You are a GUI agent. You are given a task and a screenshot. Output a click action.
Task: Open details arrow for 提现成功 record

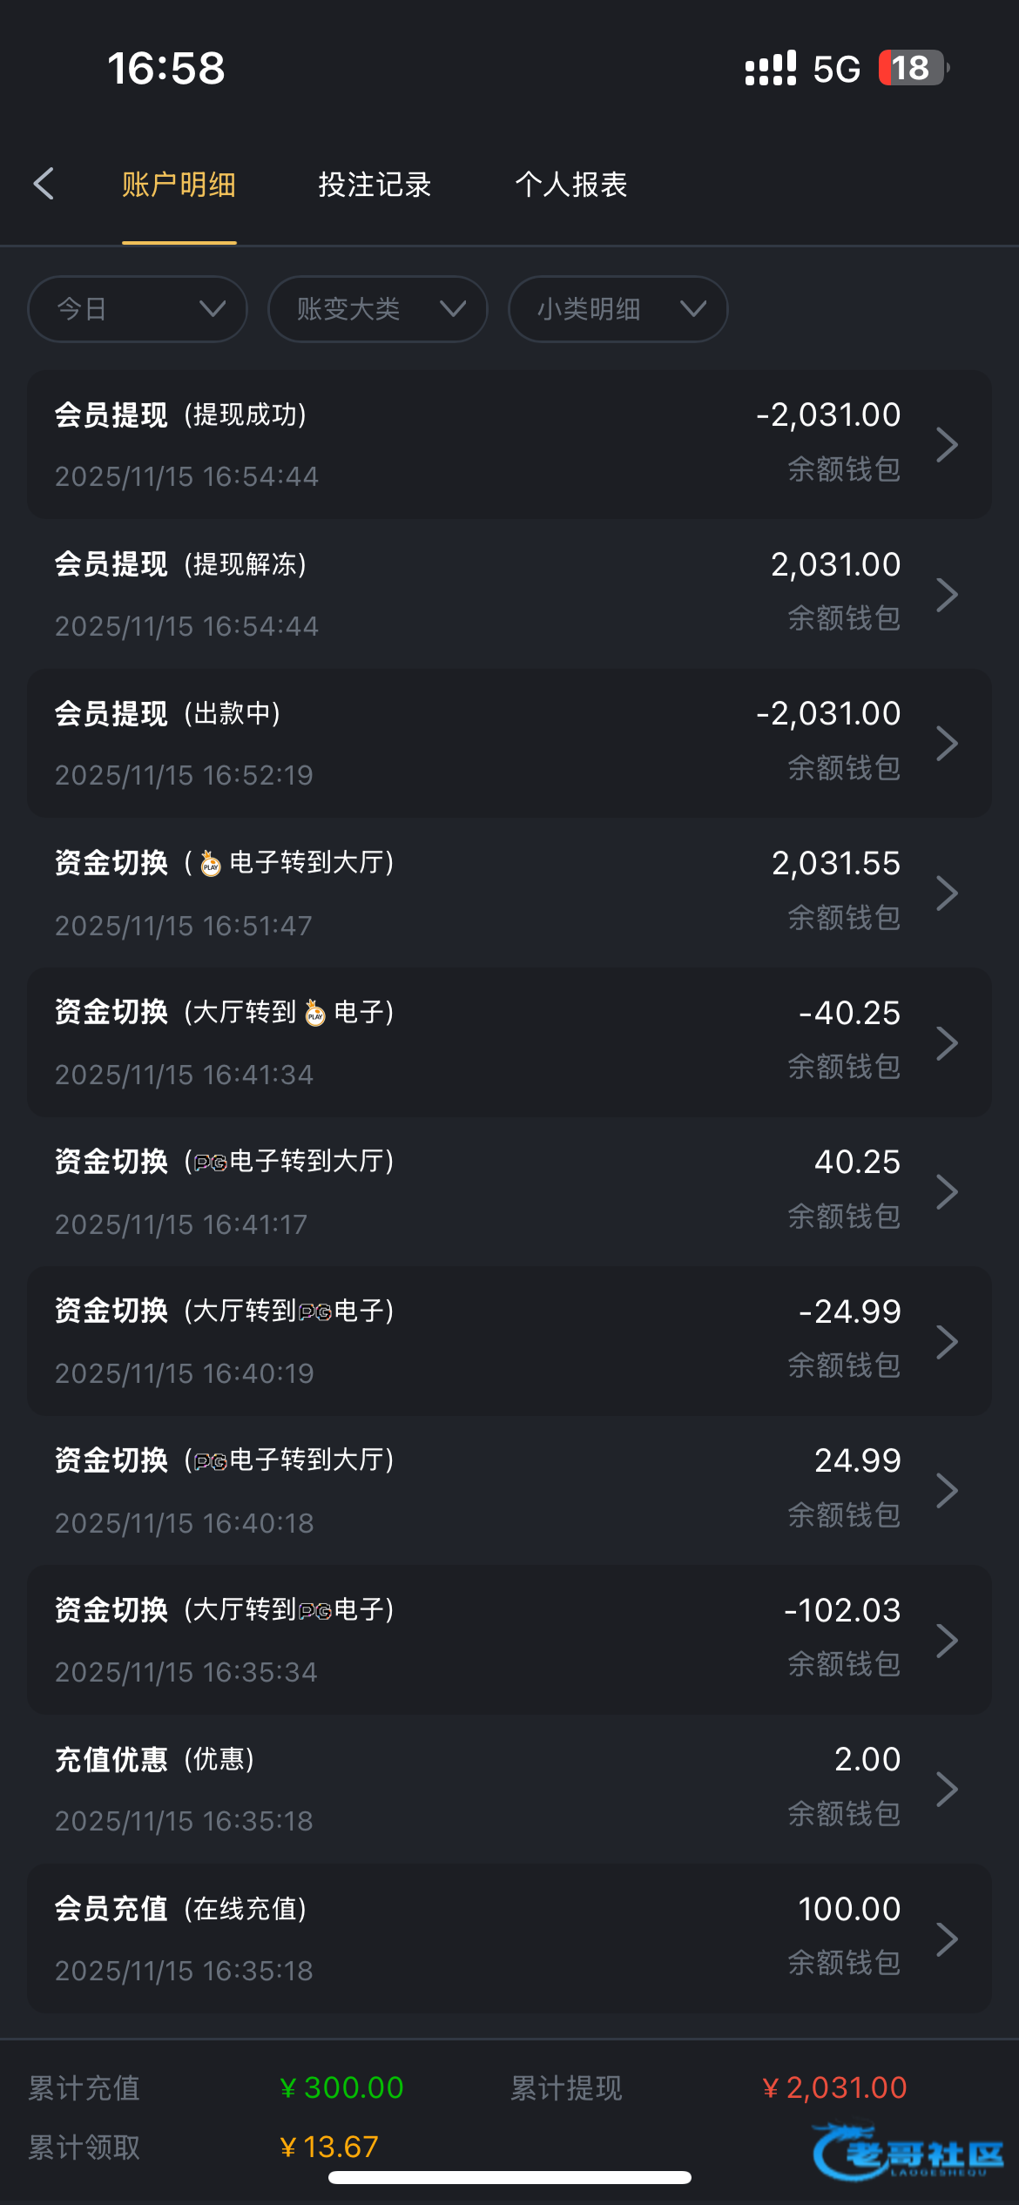[x=947, y=445]
